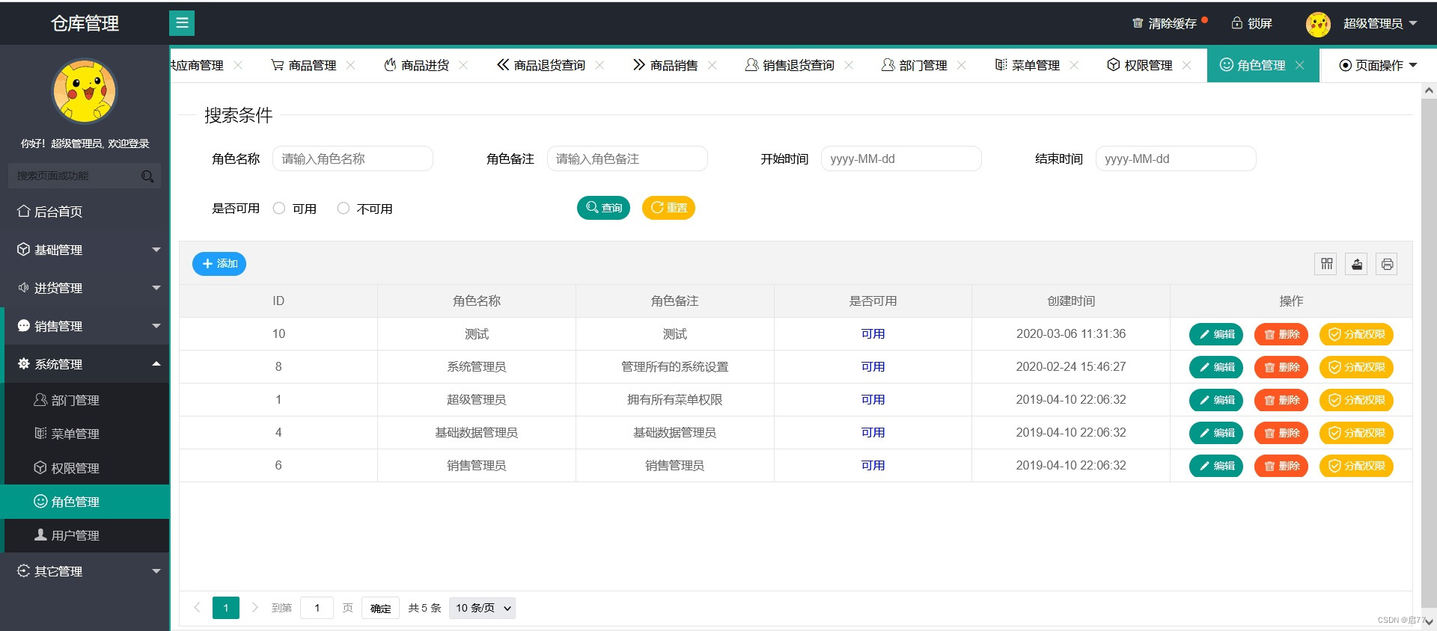Click the lock screen padlock icon
The height and width of the screenshot is (631, 1437).
click(x=1237, y=23)
